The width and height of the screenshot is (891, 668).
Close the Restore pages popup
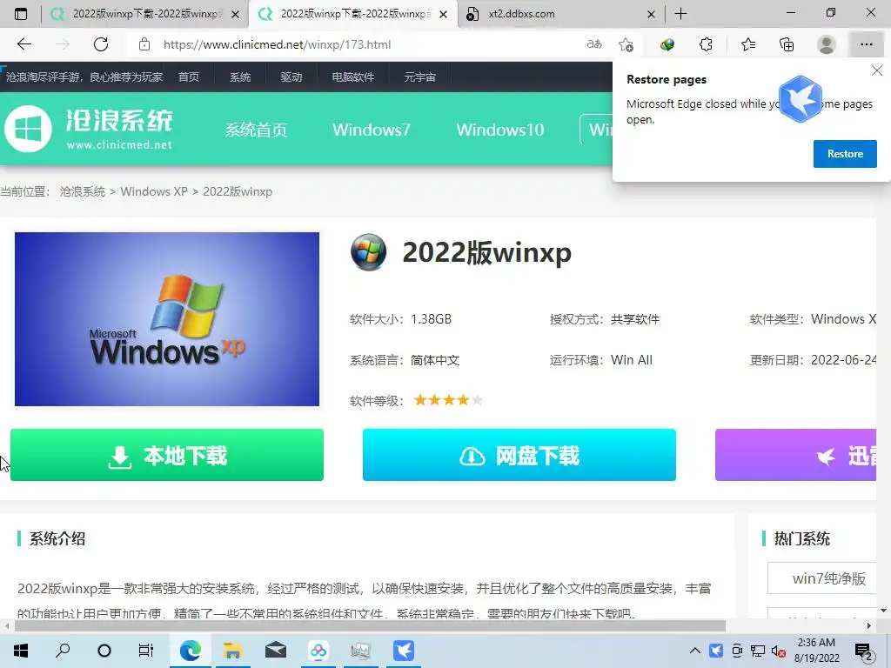point(877,70)
